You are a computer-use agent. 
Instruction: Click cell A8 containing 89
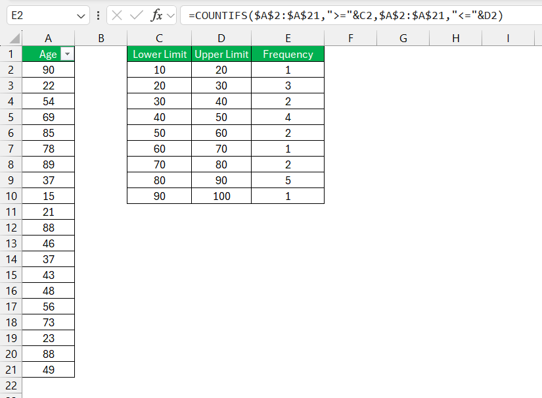coord(49,164)
